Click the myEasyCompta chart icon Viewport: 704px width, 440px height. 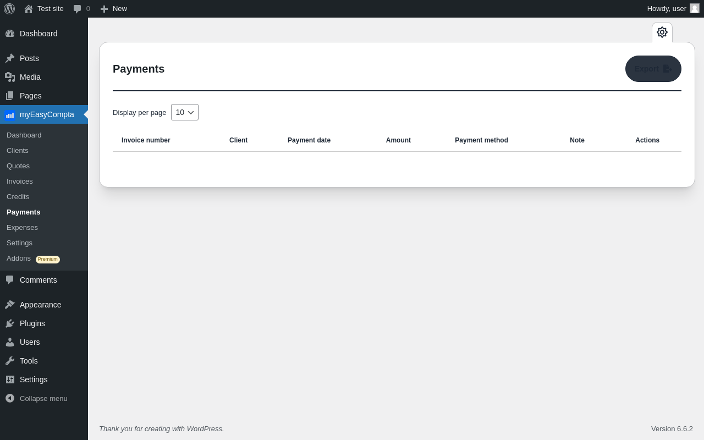(x=10, y=114)
